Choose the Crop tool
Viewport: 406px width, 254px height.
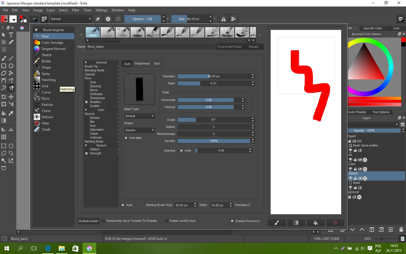(4, 97)
